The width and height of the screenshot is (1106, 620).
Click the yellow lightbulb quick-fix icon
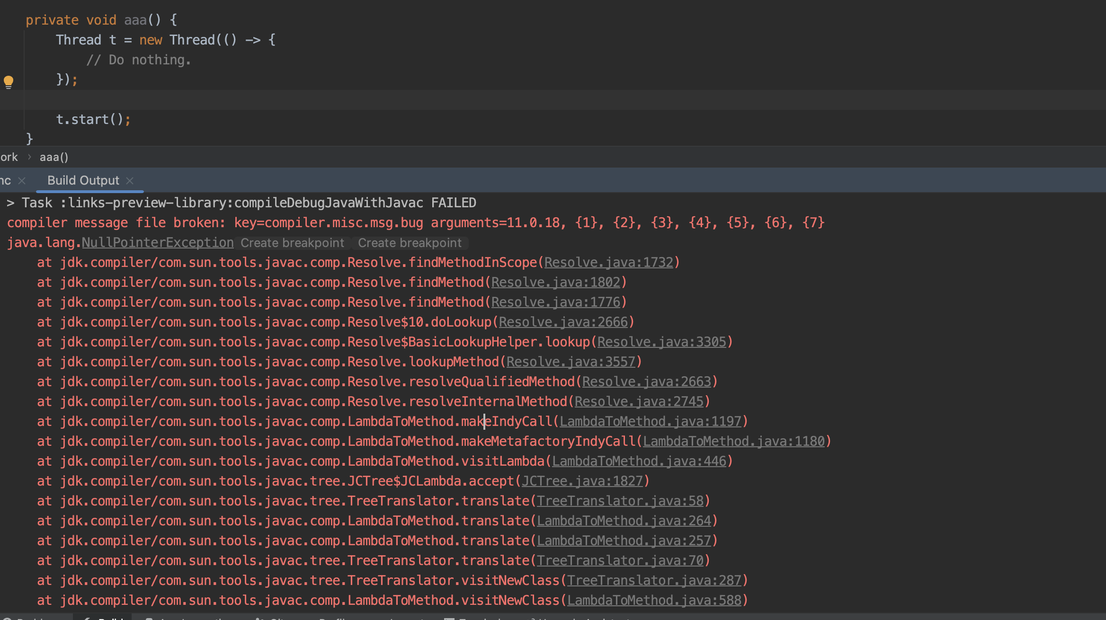[9, 81]
